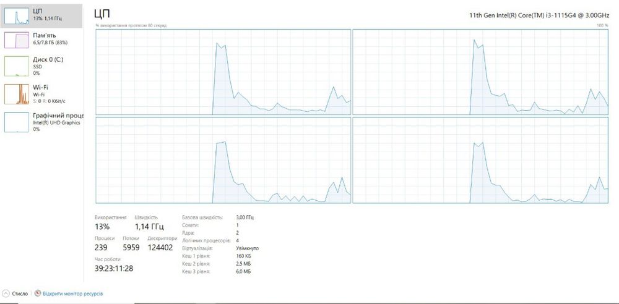
Task: Select the Wi-Fi label in the sidebar
Action: 40,87
